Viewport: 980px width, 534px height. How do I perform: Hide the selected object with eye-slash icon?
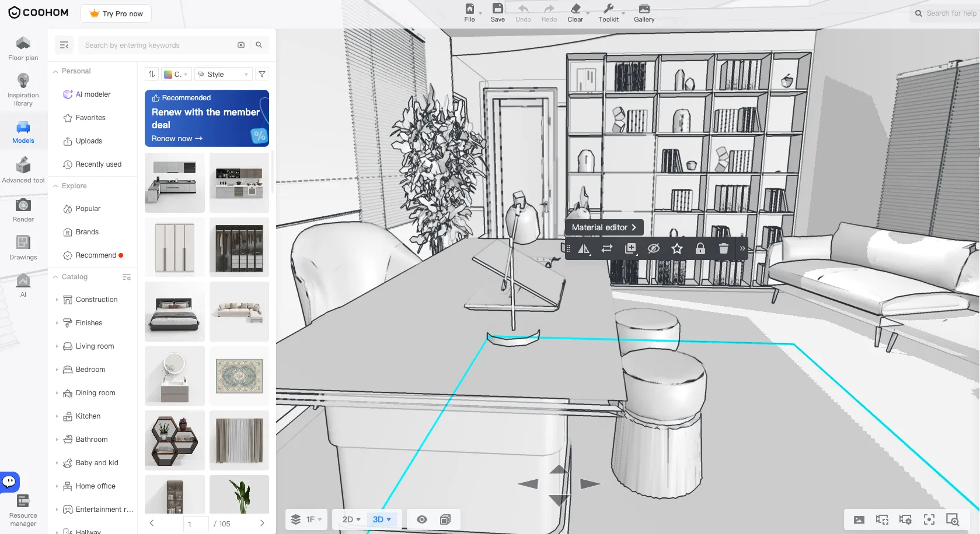pos(654,249)
